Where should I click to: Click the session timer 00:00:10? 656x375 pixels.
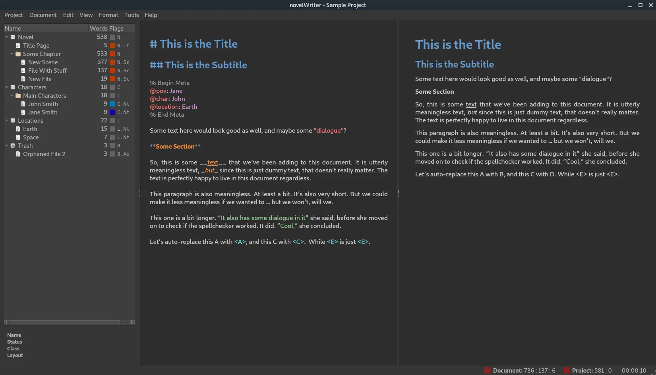[634, 370]
